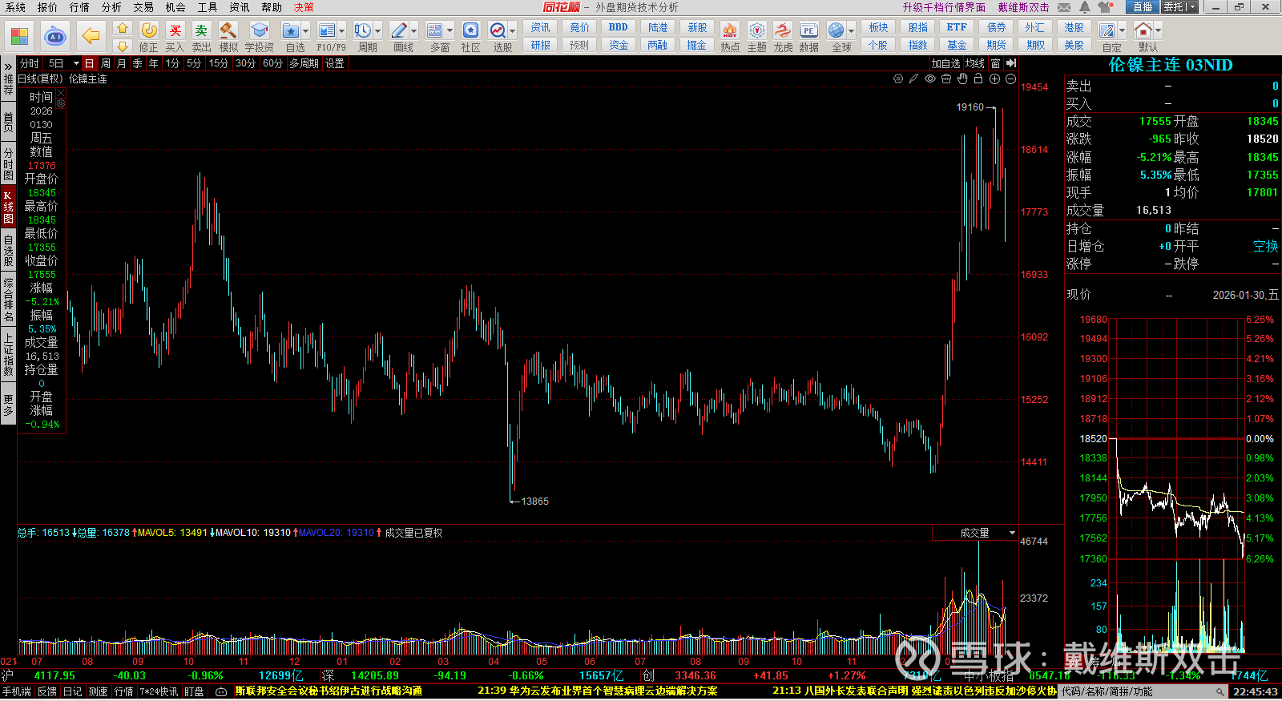Open the 画线 dropdown arrow

[x=414, y=31]
